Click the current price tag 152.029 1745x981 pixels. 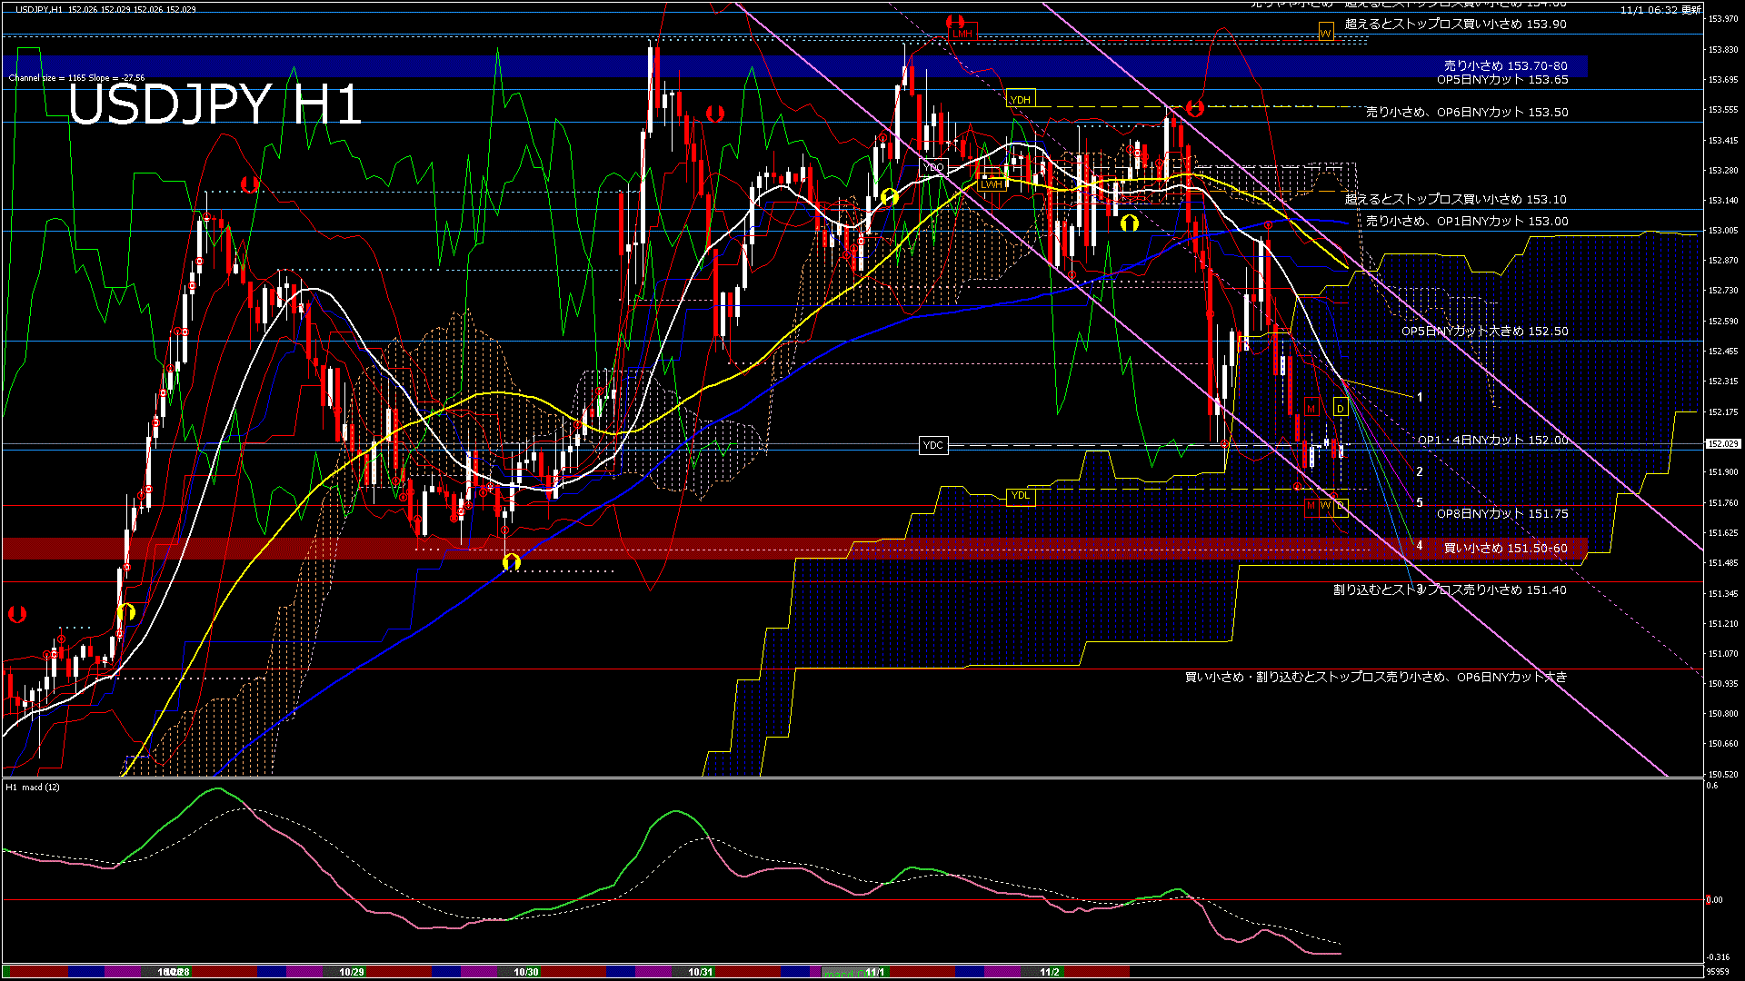point(1722,444)
